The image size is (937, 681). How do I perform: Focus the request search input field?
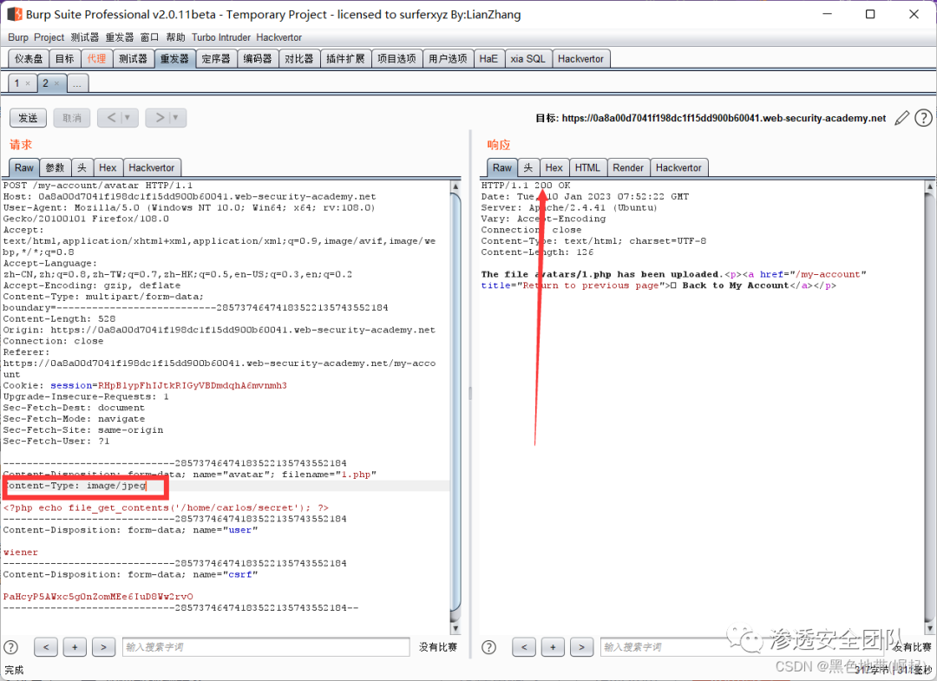point(266,647)
